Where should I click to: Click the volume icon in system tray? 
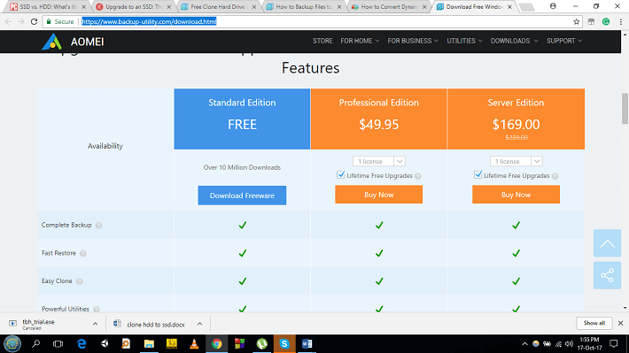[570, 344]
